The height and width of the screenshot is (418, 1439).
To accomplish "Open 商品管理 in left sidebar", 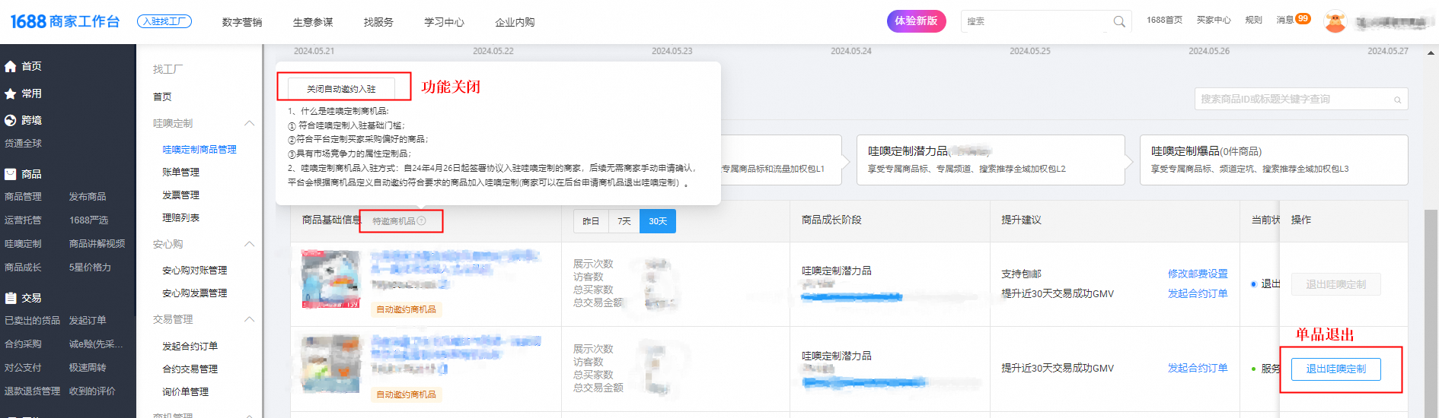I will (x=23, y=197).
